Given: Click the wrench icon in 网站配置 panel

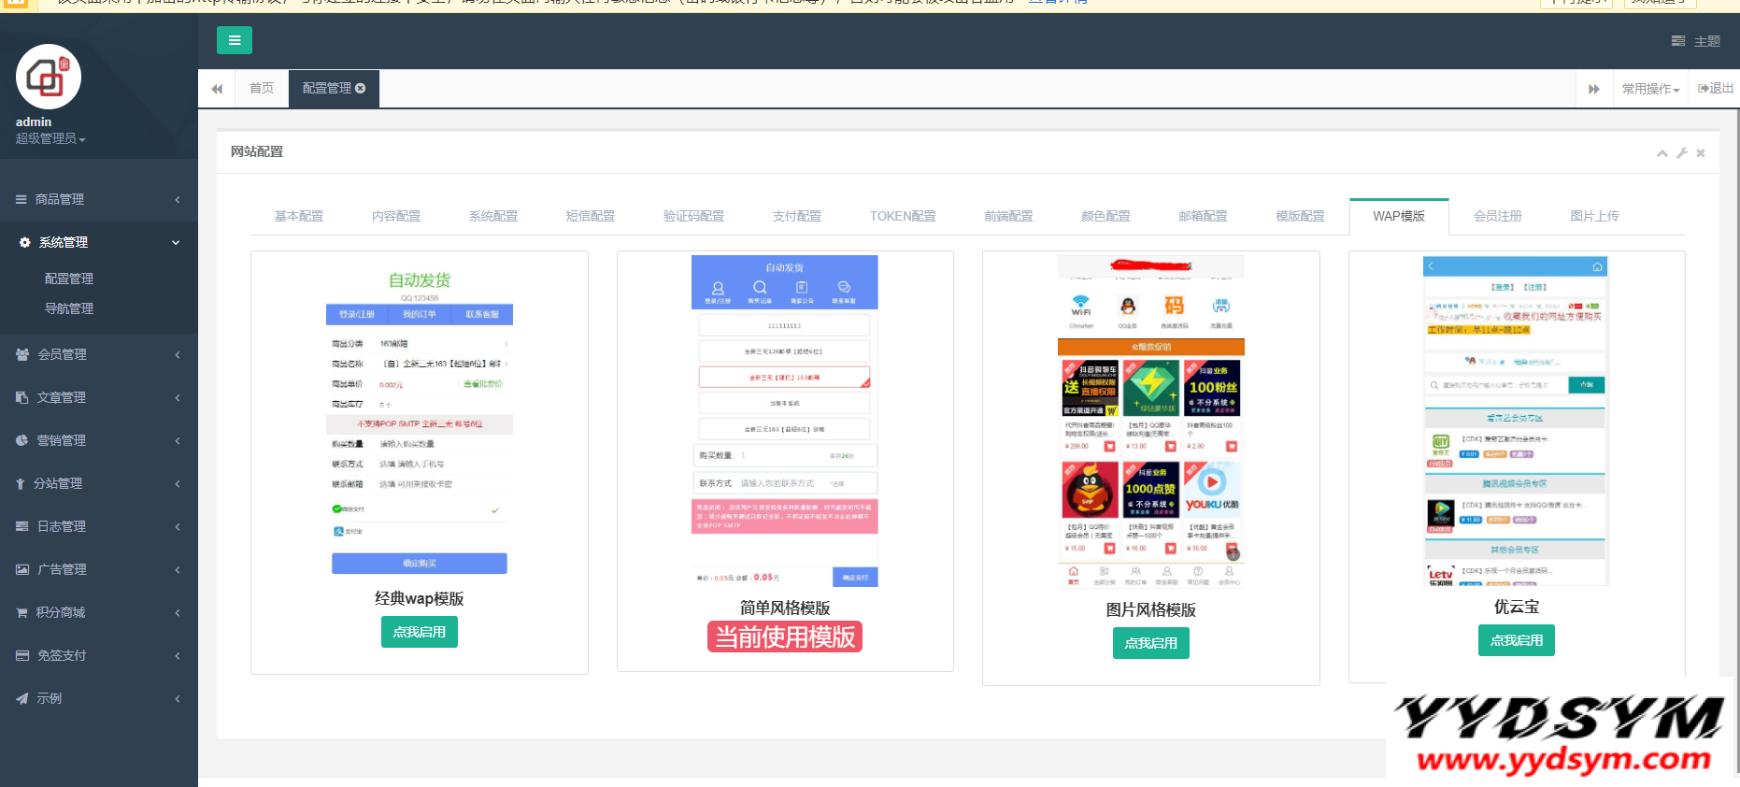Looking at the screenshot, I should 1682,152.
